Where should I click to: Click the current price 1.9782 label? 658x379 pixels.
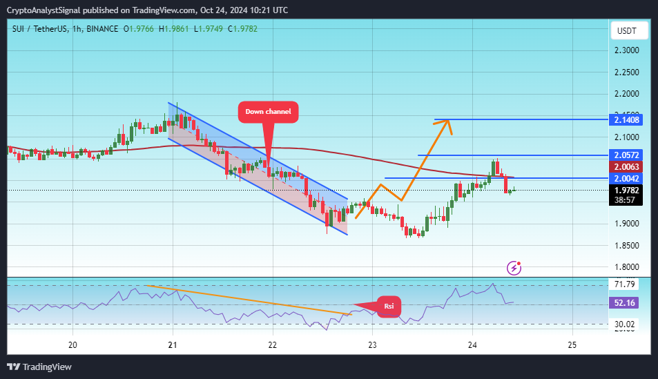pyautogui.click(x=626, y=190)
